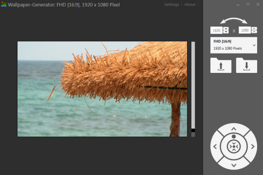This screenshot has height=175, width=263.
Task: Increase the width value with up arrow
Action: click(x=226, y=29)
